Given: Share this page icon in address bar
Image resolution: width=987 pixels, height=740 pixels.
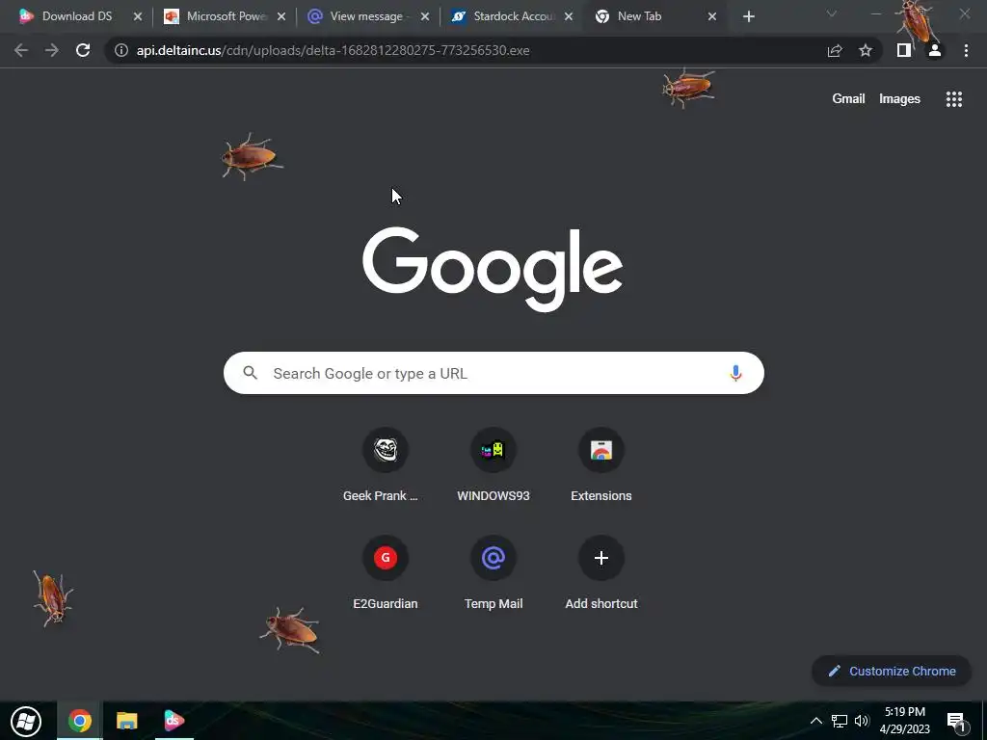Looking at the screenshot, I should point(835,50).
